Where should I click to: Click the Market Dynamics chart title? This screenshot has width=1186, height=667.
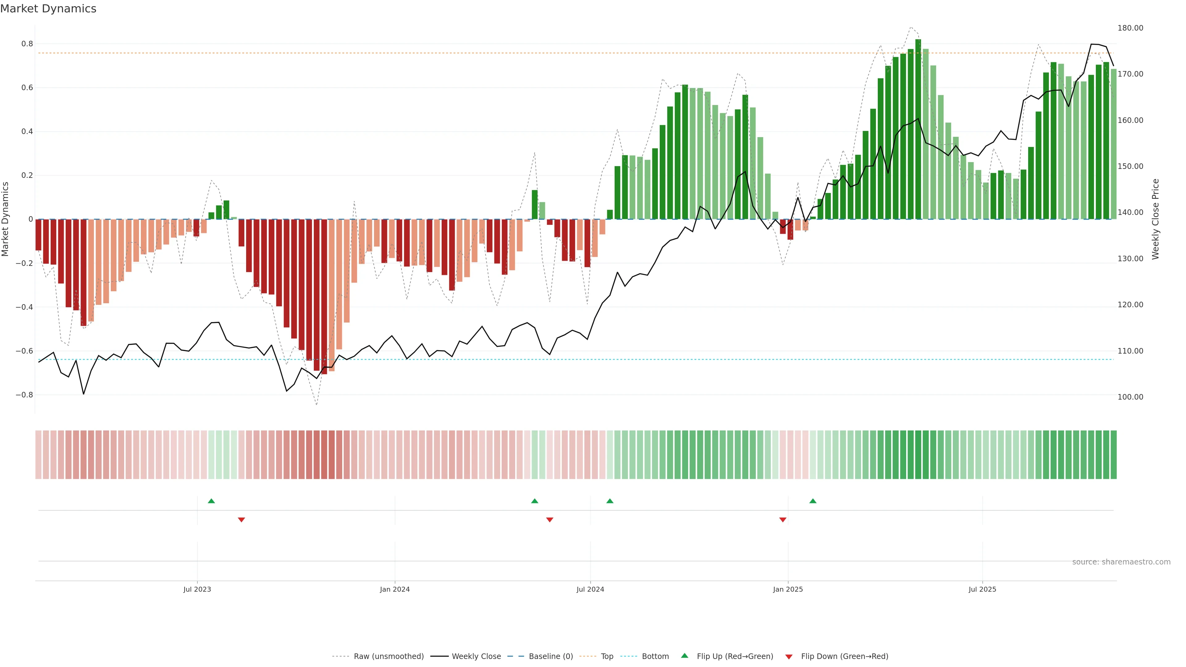(48, 9)
